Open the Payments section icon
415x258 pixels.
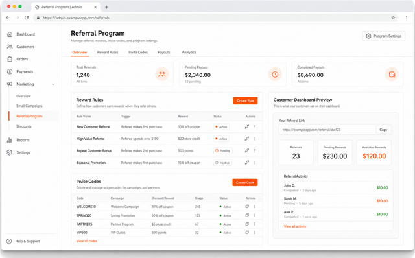point(10,71)
